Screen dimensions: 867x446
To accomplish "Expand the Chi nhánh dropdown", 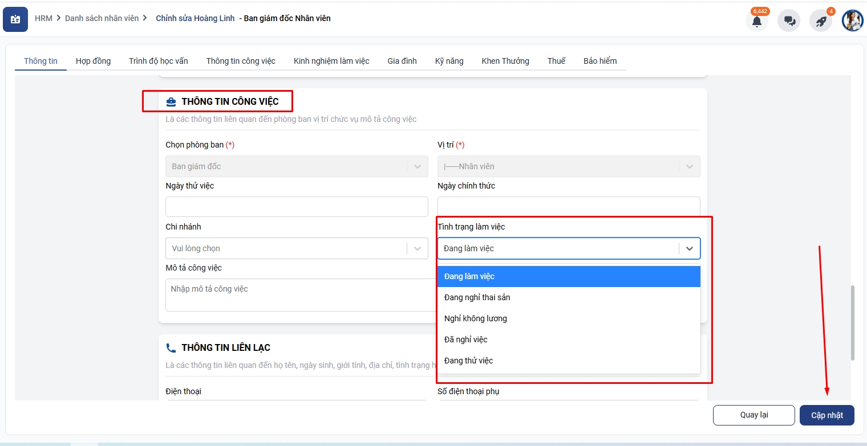I will point(417,248).
